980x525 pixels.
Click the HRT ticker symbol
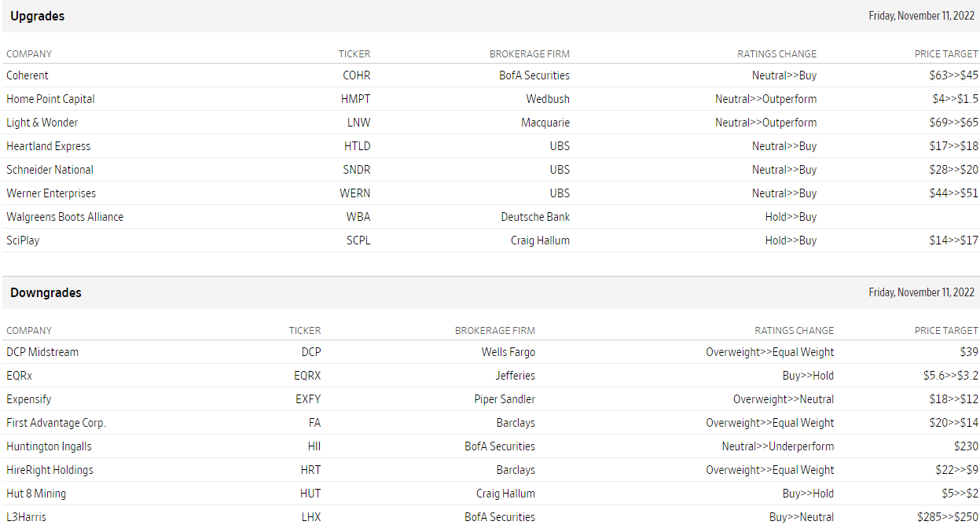(x=310, y=470)
